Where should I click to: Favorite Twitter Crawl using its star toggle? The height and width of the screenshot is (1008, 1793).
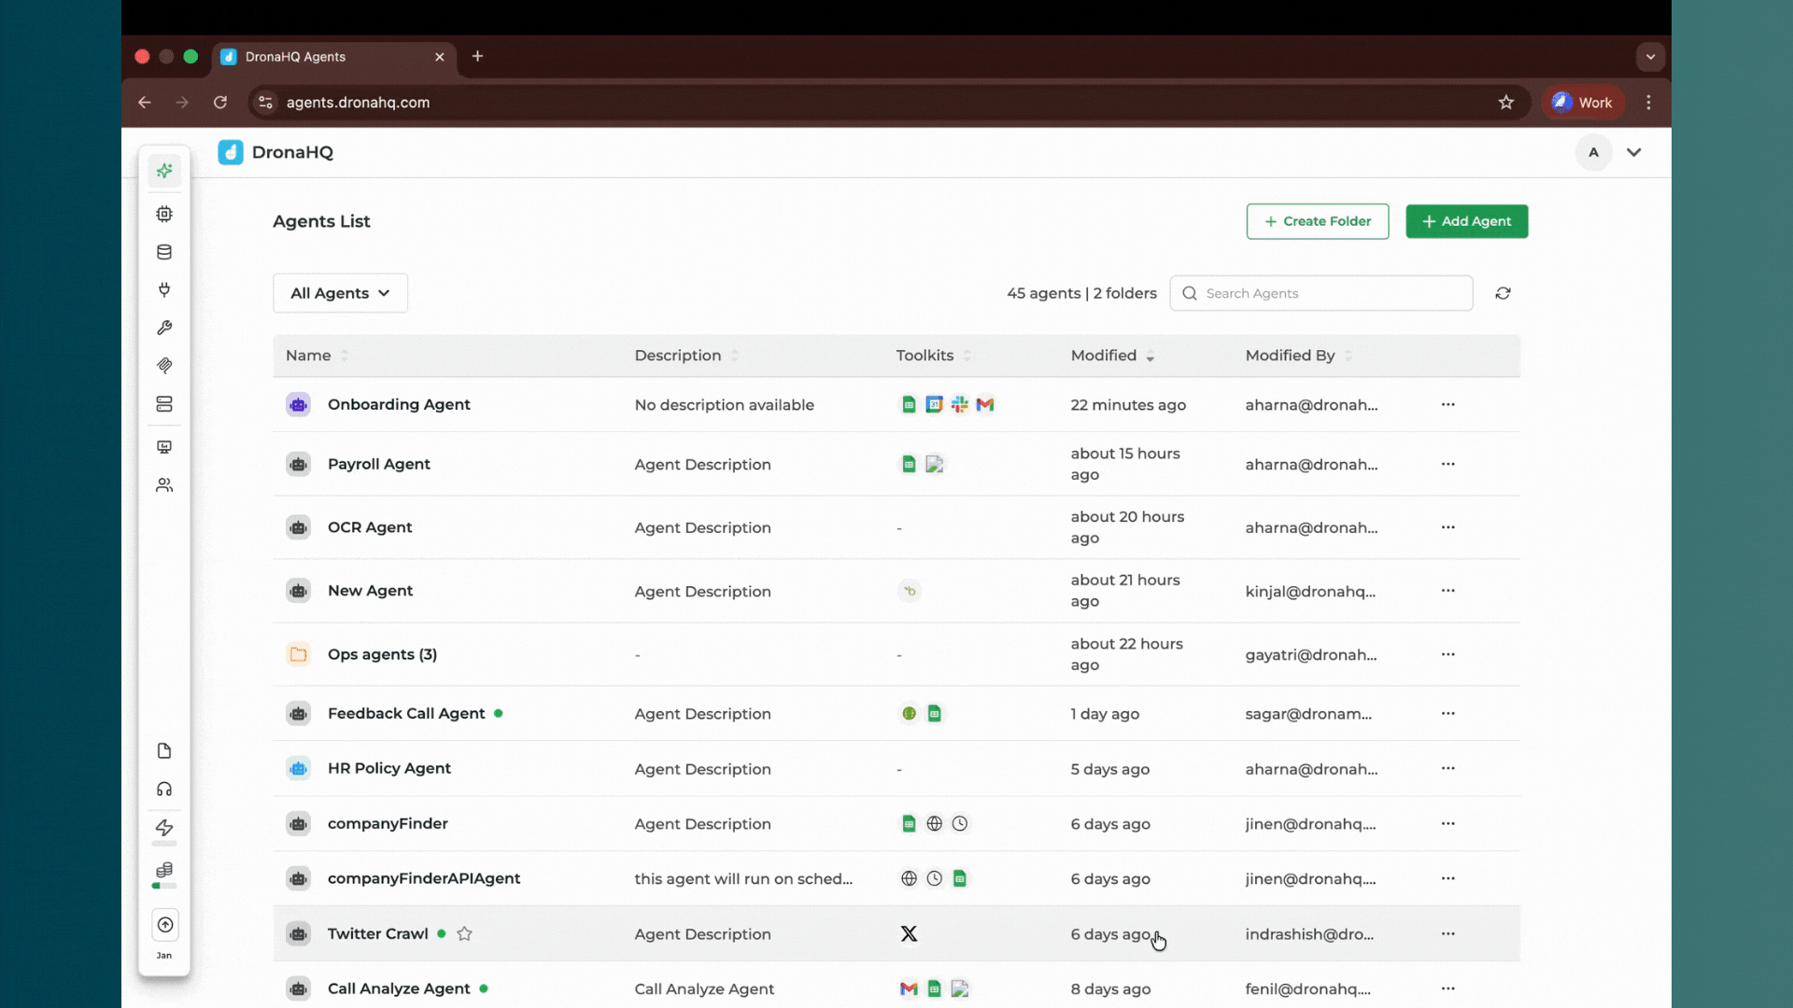pos(464,933)
